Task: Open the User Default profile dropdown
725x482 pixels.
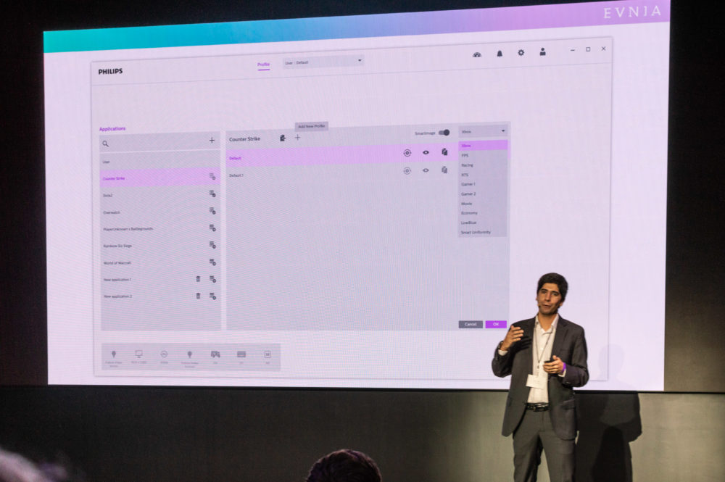Action: click(323, 62)
